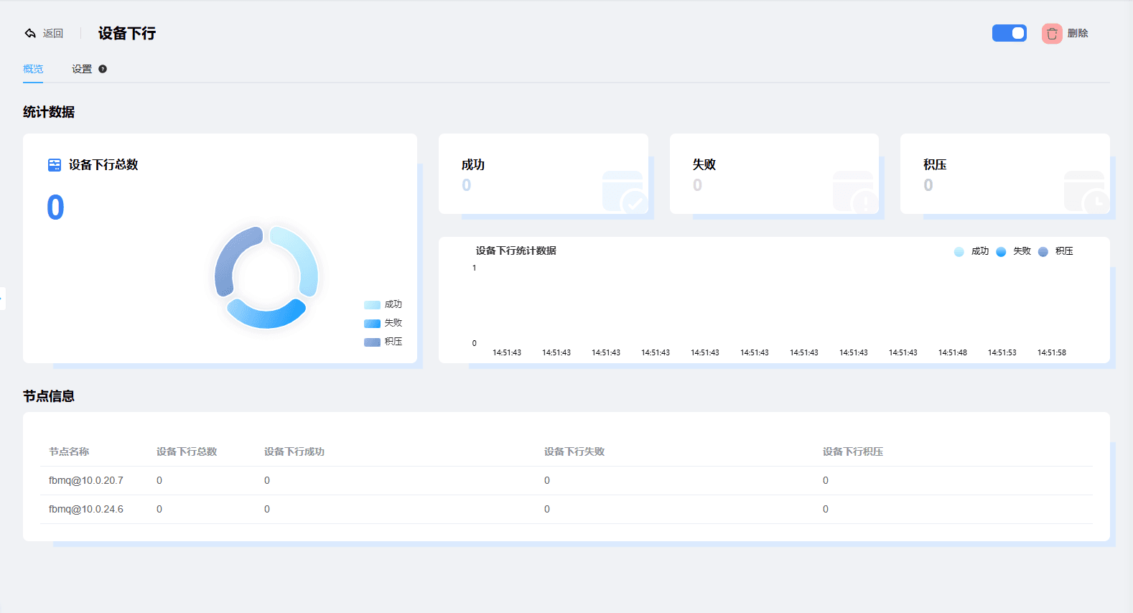Image resolution: width=1133 pixels, height=613 pixels.
Task: Click the 设备下行失败 column header
Action: [x=574, y=451]
